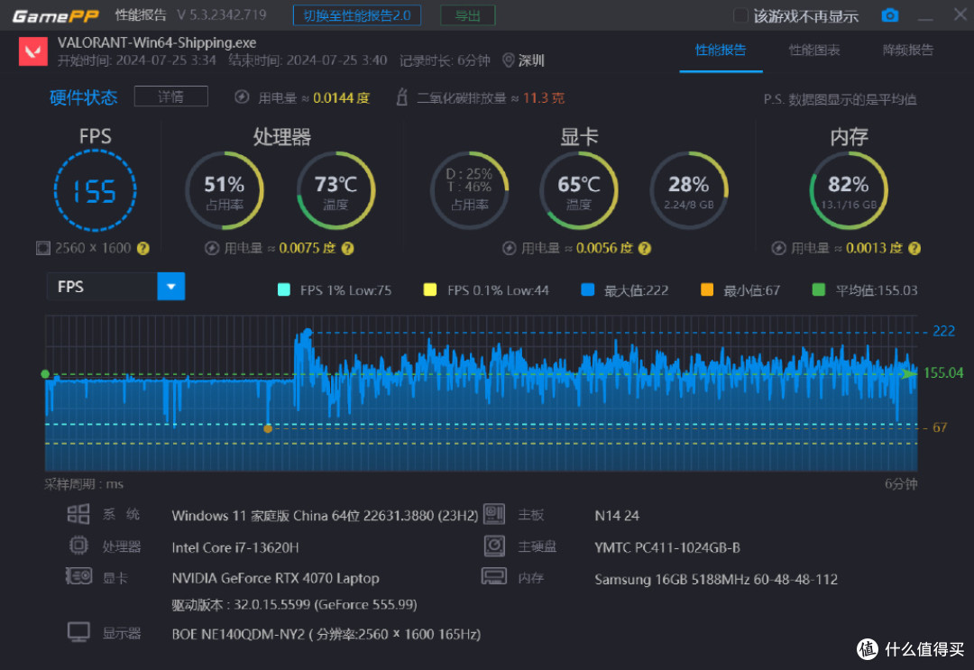
Task: Click the GamePP logo
Action: (55, 16)
